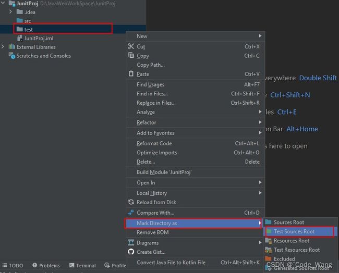Choose Test Resources Root label in submenu
339x273 pixels.
[297, 250]
